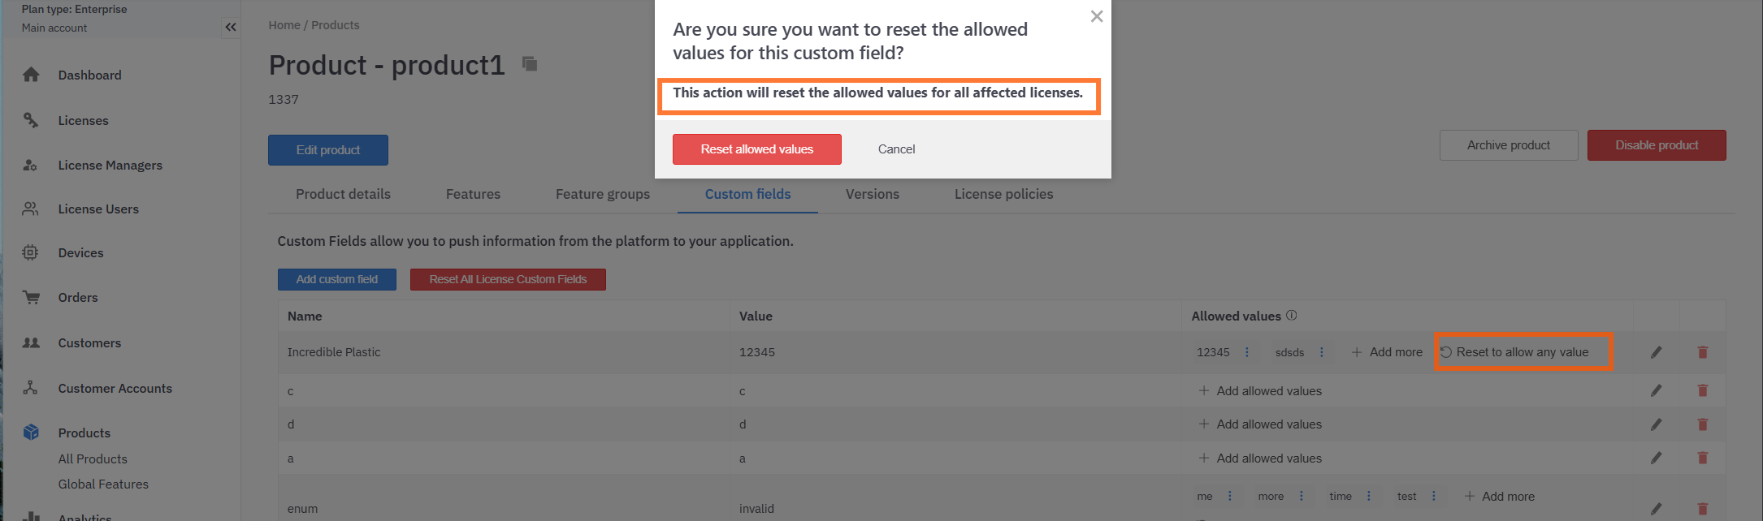Close the dialog with the X
The width and height of the screenshot is (1763, 521).
[x=1096, y=16]
